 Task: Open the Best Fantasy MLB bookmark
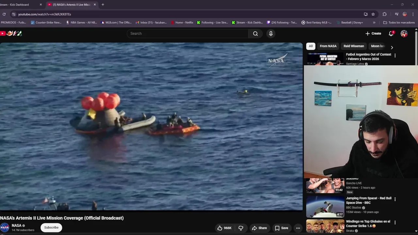[x=316, y=23]
